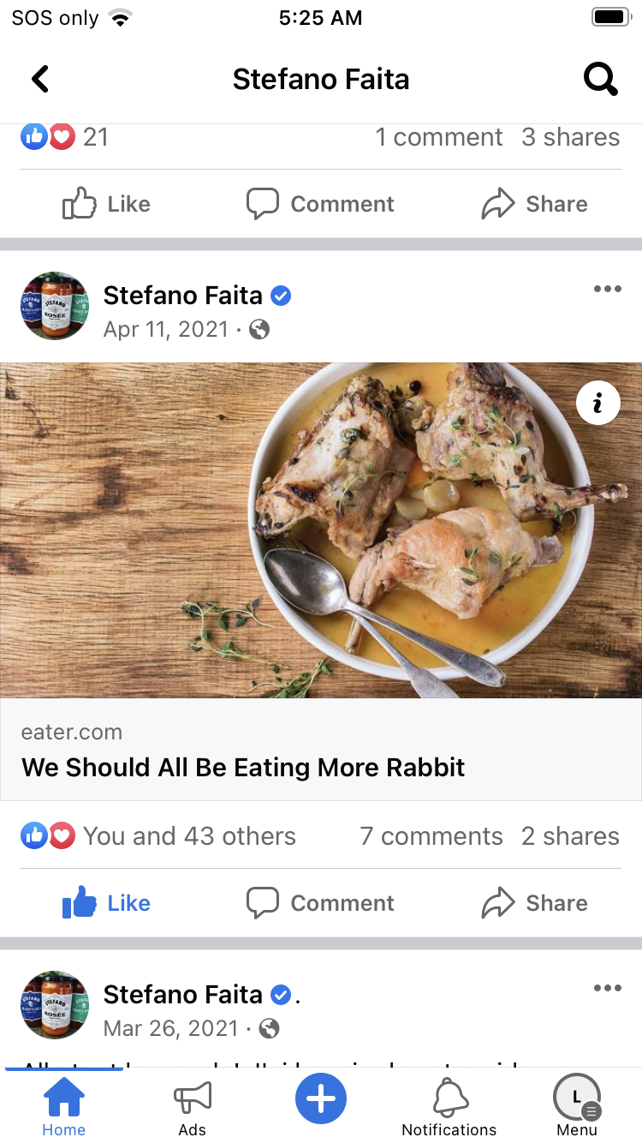The width and height of the screenshot is (642, 1143).
Task: Open search with magnifier icon
Action: click(x=600, y=80)
